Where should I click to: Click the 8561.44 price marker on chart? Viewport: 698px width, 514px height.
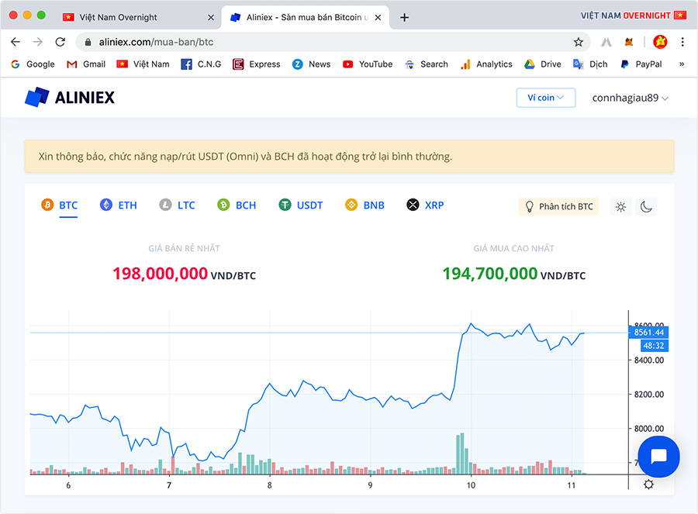[x=648, y=332]
